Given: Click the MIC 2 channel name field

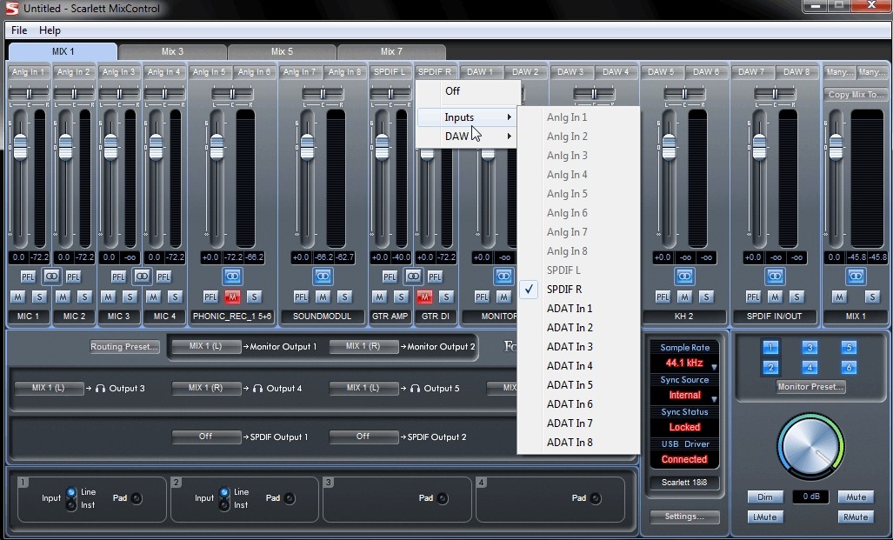Looking at the screenshot, I should click(x=74, y=317).
